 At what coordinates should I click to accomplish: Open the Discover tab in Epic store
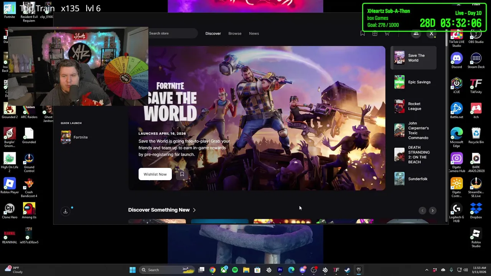pos(213,33)
